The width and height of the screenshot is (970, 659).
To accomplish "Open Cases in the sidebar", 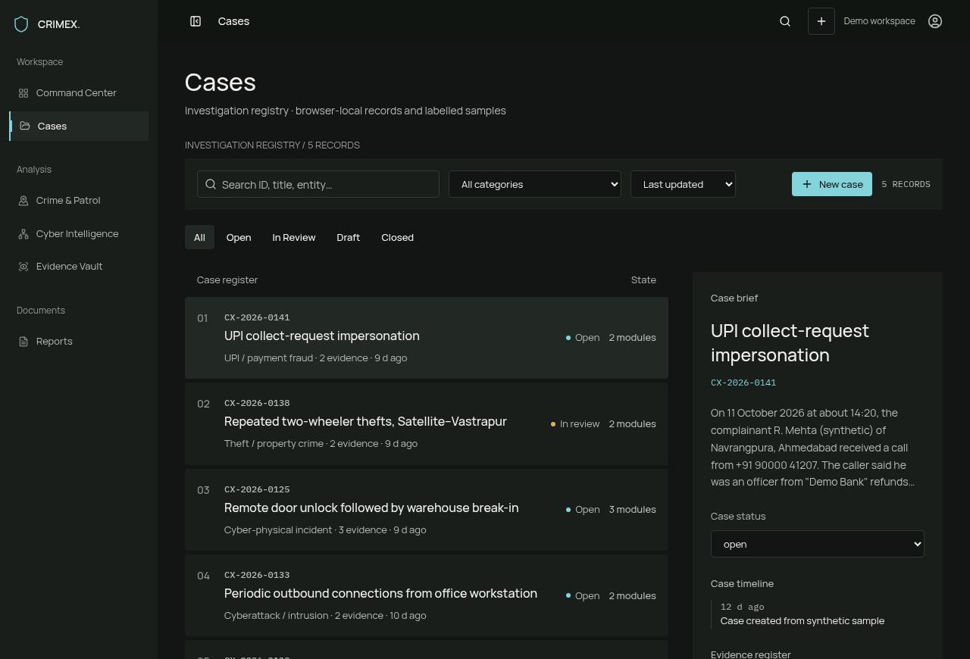I will click(x=79, y=126).
